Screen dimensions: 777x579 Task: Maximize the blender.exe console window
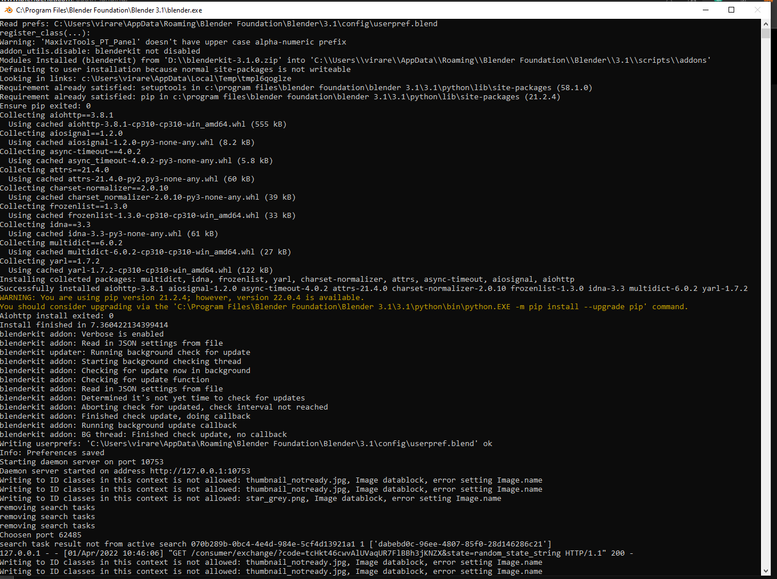[731, 10]
